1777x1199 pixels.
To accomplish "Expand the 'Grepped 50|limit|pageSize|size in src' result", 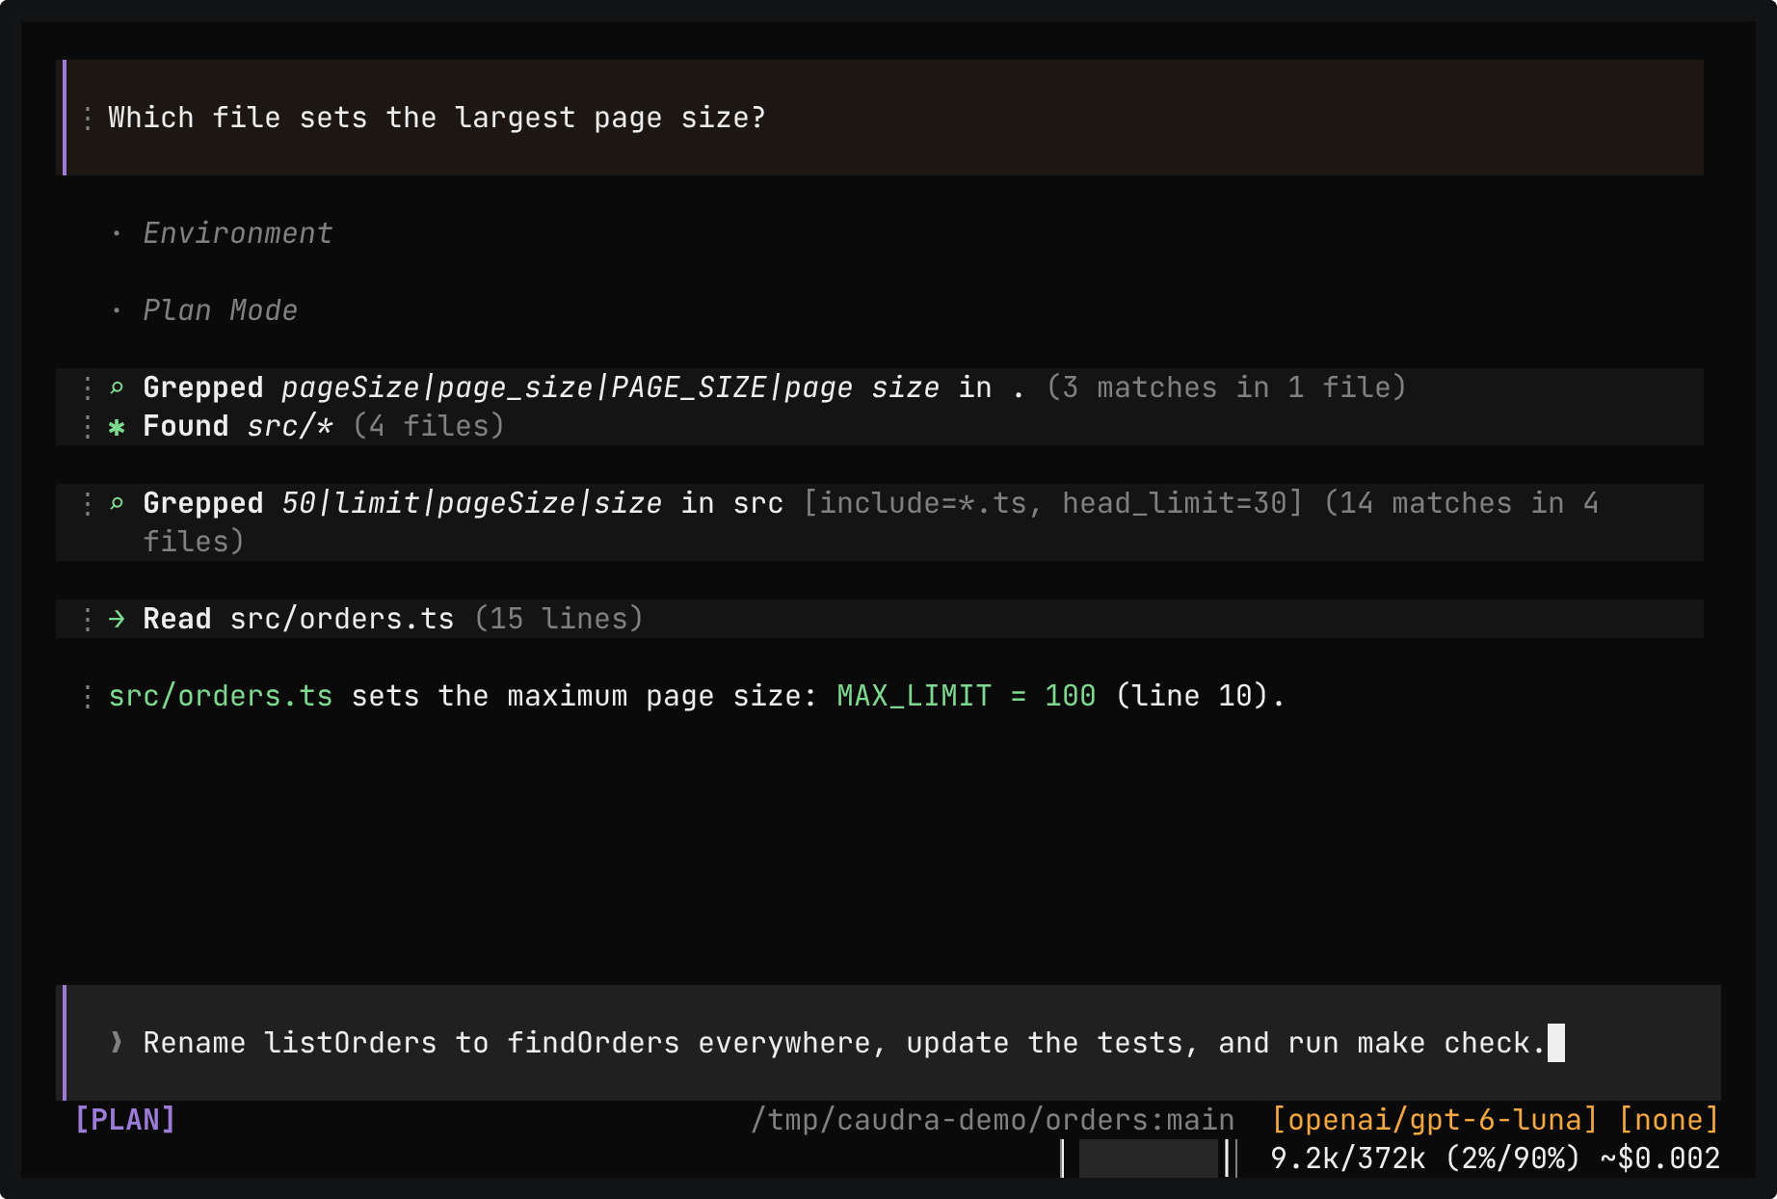I will pos(880,522).
